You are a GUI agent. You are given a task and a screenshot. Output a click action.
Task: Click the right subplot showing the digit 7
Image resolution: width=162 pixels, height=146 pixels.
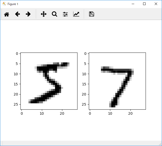(117, 81)
